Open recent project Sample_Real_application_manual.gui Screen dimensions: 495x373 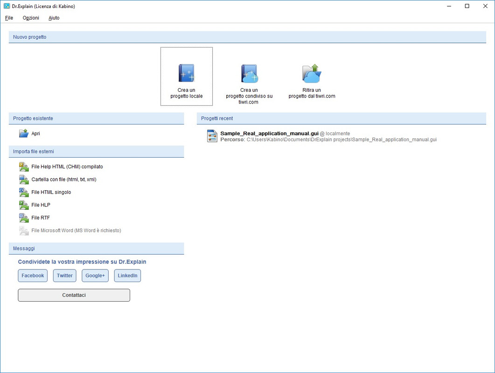(x=269, y=133)
